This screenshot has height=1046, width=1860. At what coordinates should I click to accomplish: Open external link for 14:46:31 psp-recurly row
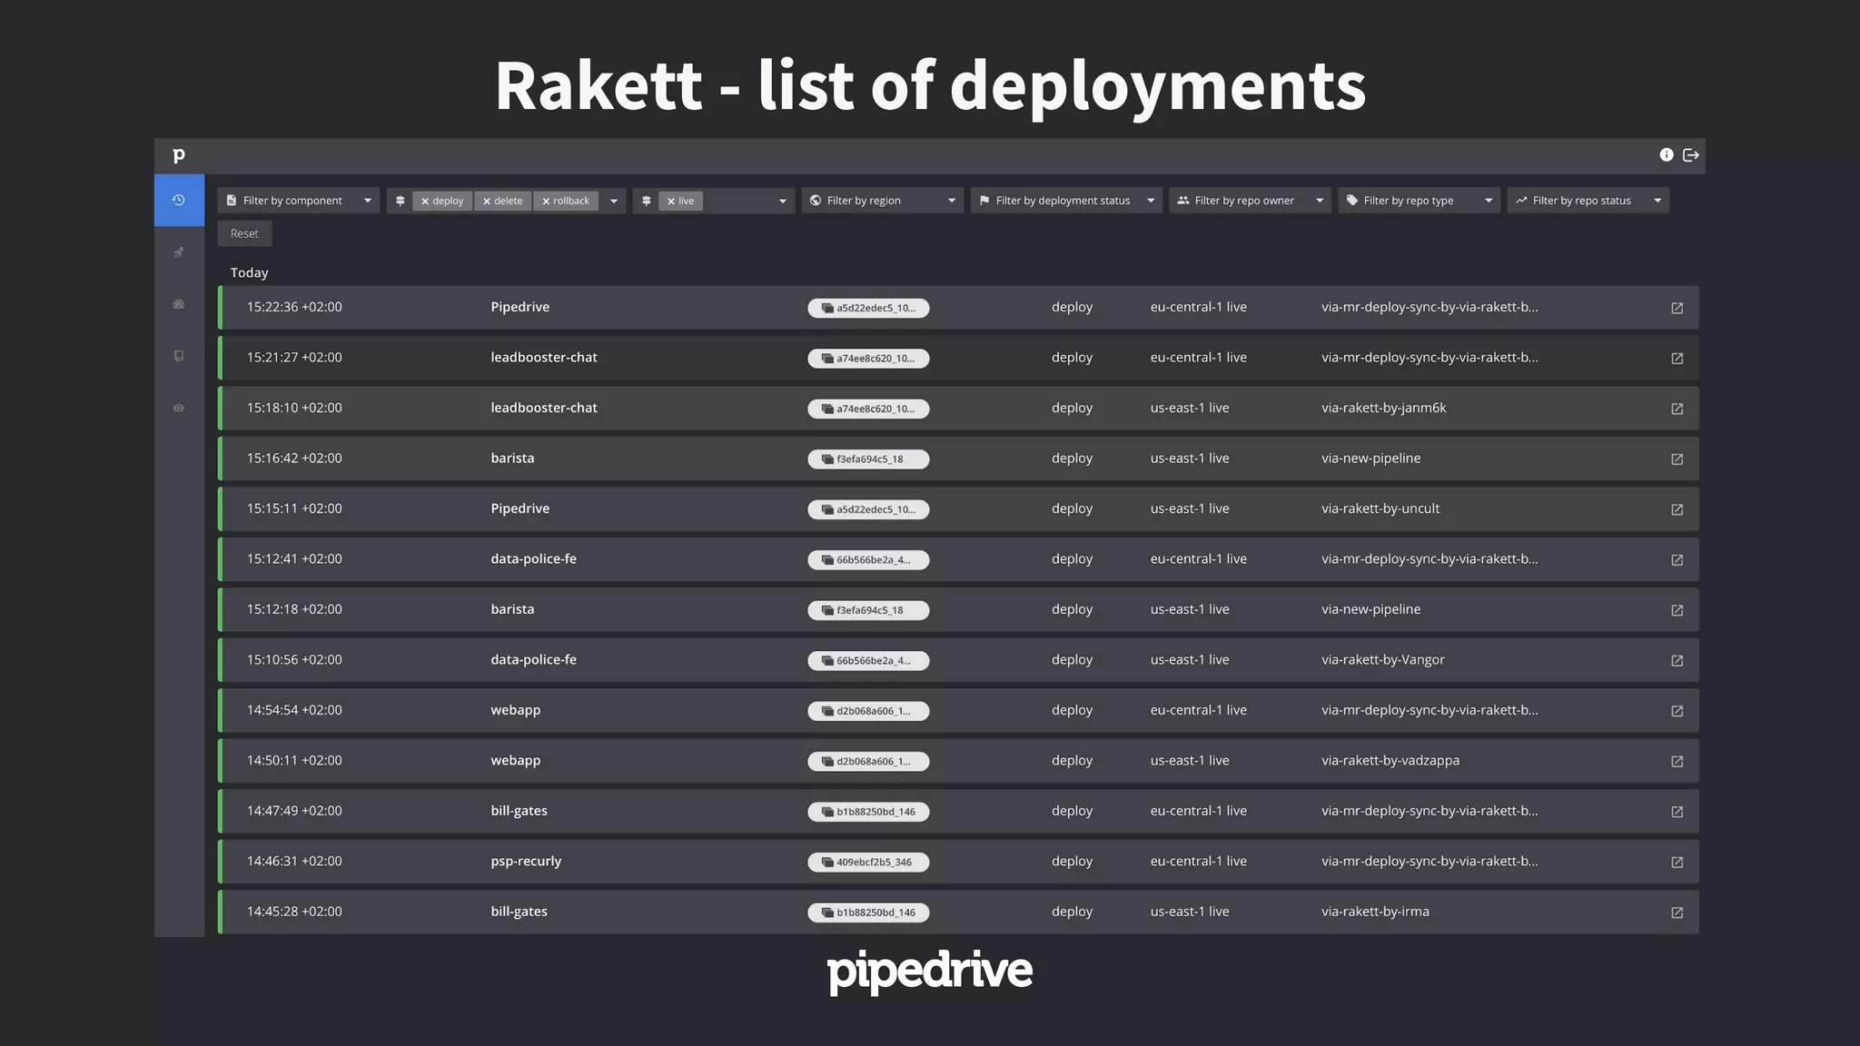coord(1677,862)
